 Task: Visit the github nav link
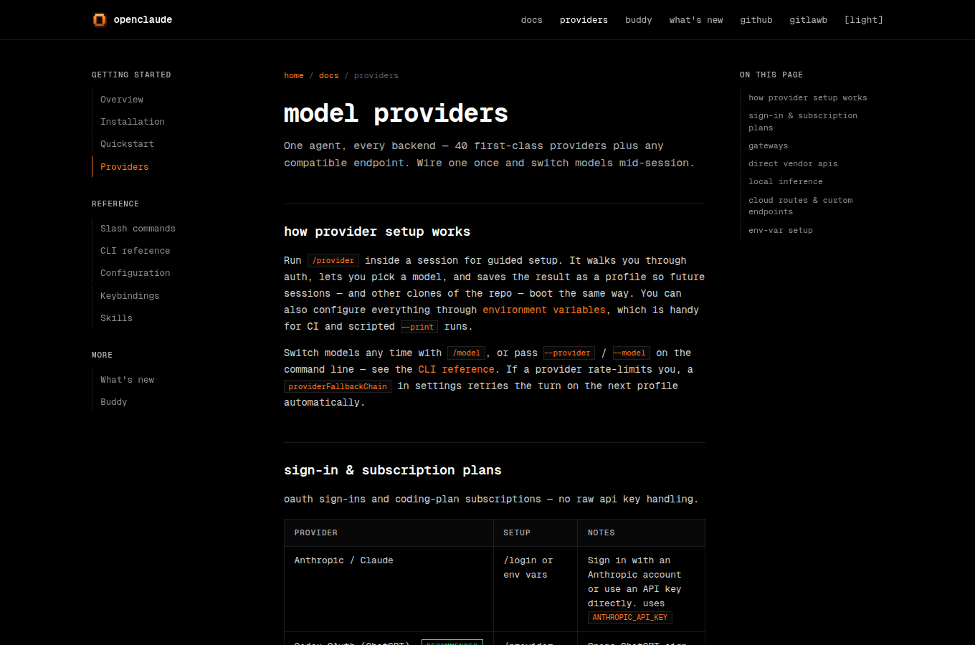coord(756,20)
